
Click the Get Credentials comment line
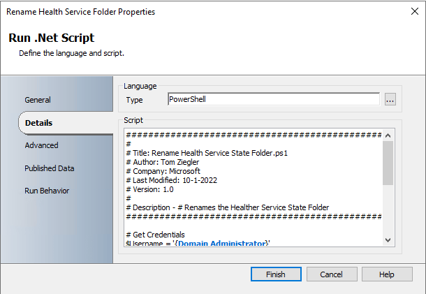click(x=158, y=234)
